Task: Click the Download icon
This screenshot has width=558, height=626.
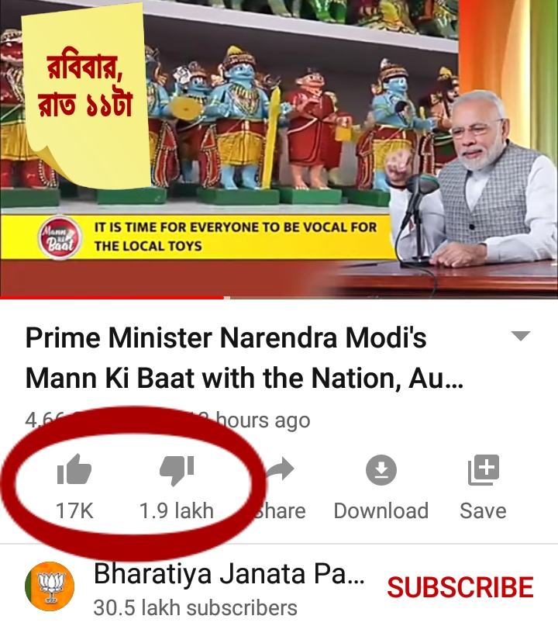Action: (x=381, y=470)
